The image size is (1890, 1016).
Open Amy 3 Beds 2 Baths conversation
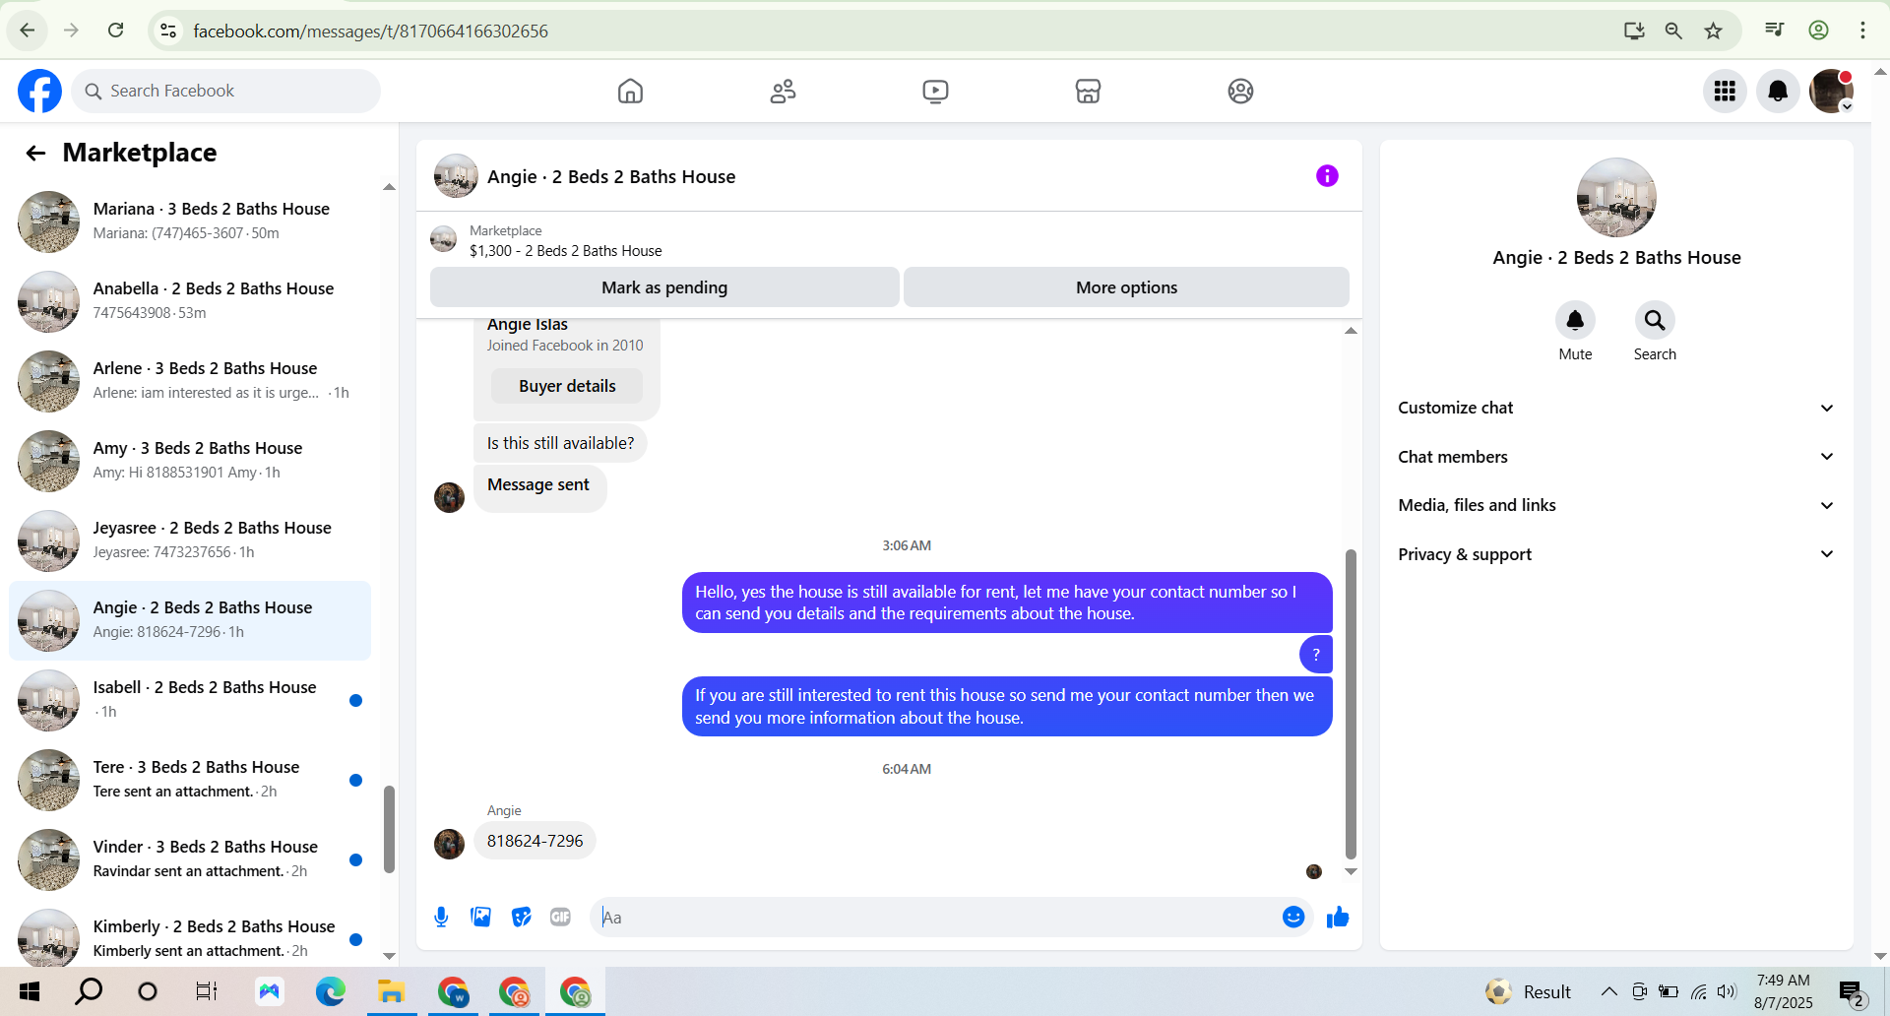tap(190, 461)
